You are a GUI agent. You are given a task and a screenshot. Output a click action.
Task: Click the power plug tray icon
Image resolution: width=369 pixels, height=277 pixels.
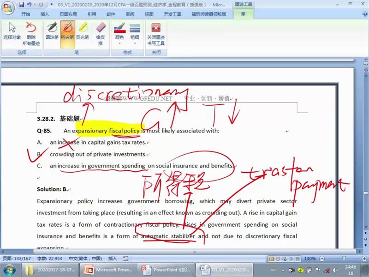pyautogui.click(x=309, y=270)
